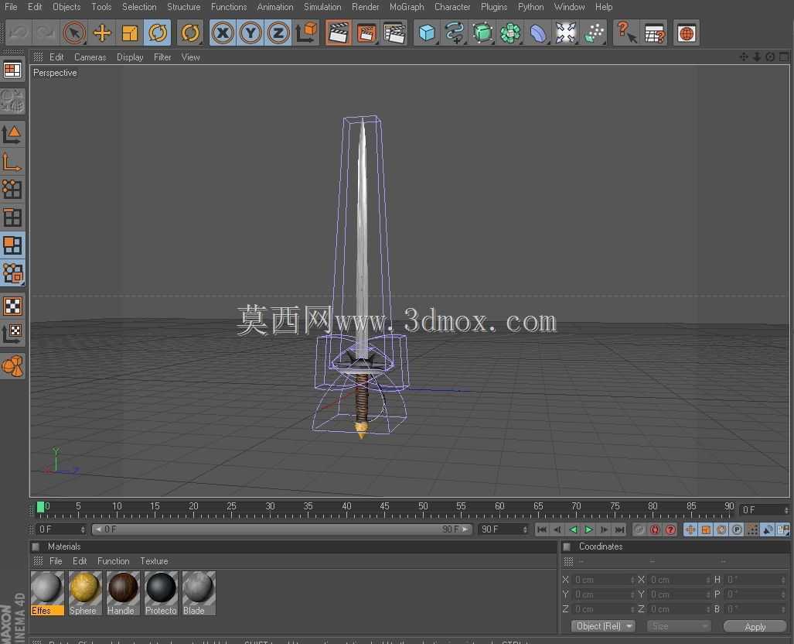Click the second yellow rotate icon
794x644 pixels.
pos(190,33)
